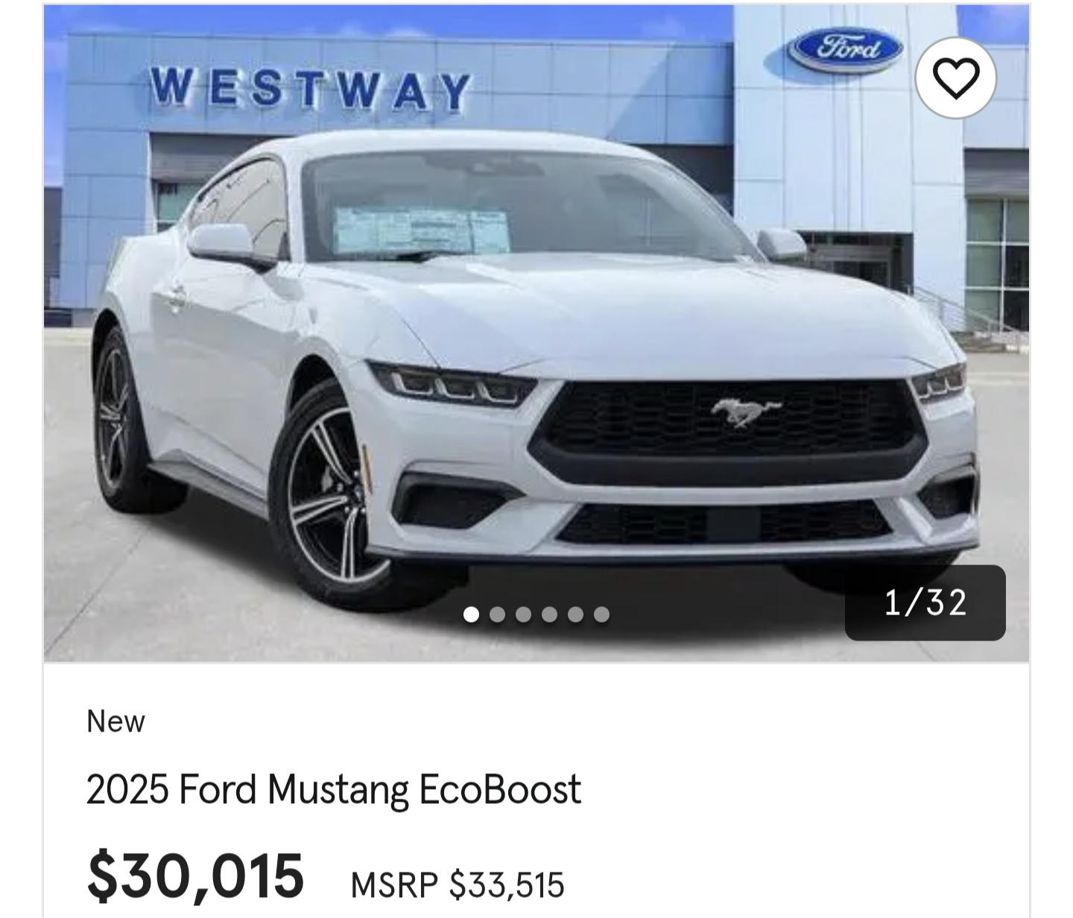Click the New condition label

tap(115, 721)
